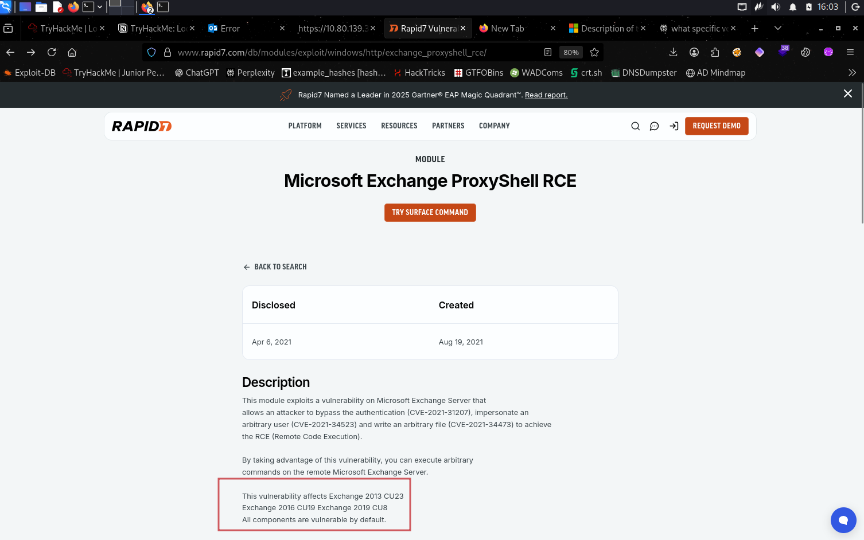Bookmark this page with the star icon
This screenshot has height=540, width=864.
click(594, 52)
